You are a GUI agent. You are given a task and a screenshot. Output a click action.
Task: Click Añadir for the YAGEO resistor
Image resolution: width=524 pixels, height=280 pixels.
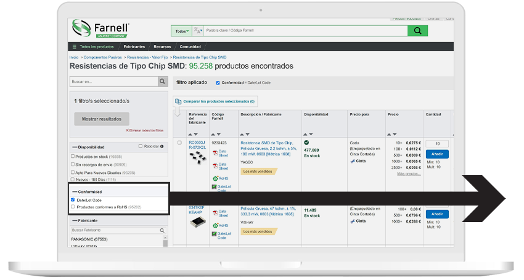[x=437, y=154]
